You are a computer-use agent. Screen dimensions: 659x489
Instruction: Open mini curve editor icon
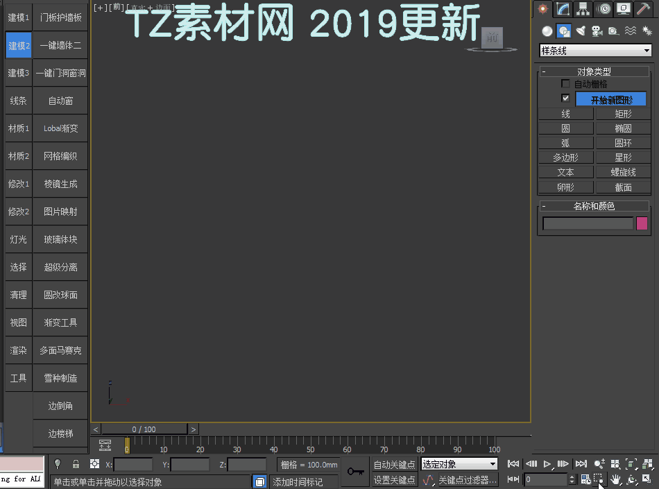click(105, 445)
